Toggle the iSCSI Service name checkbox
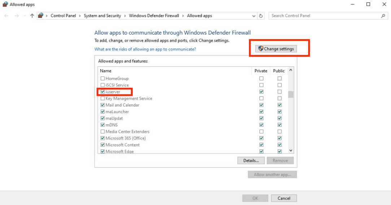Image resolution: width=391 pixels, height=205 pixels. click(x=103, y=85)
